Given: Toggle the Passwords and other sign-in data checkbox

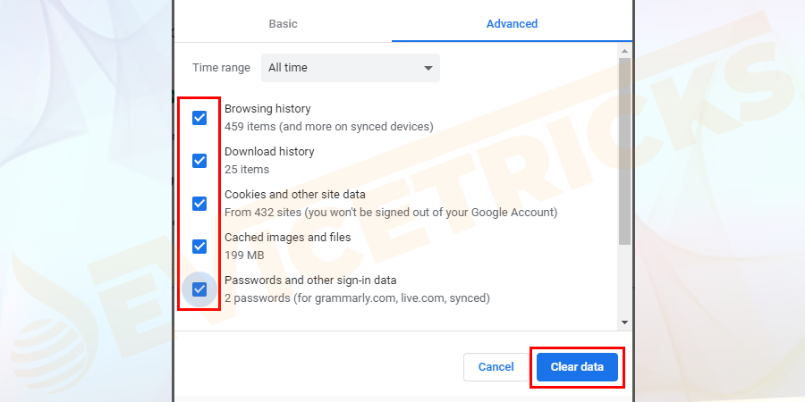Looking at the screenshot, I should pyautogui.click(x=199, y=289).
